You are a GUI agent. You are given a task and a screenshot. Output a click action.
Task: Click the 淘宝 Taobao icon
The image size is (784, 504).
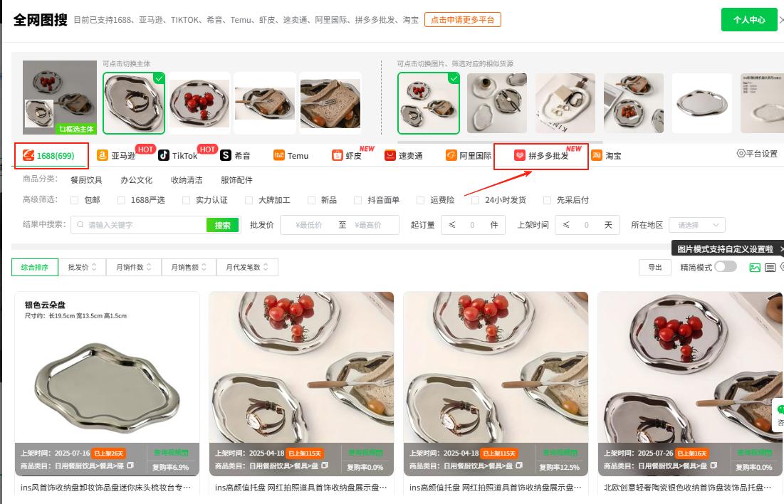[x=597, y=155]
